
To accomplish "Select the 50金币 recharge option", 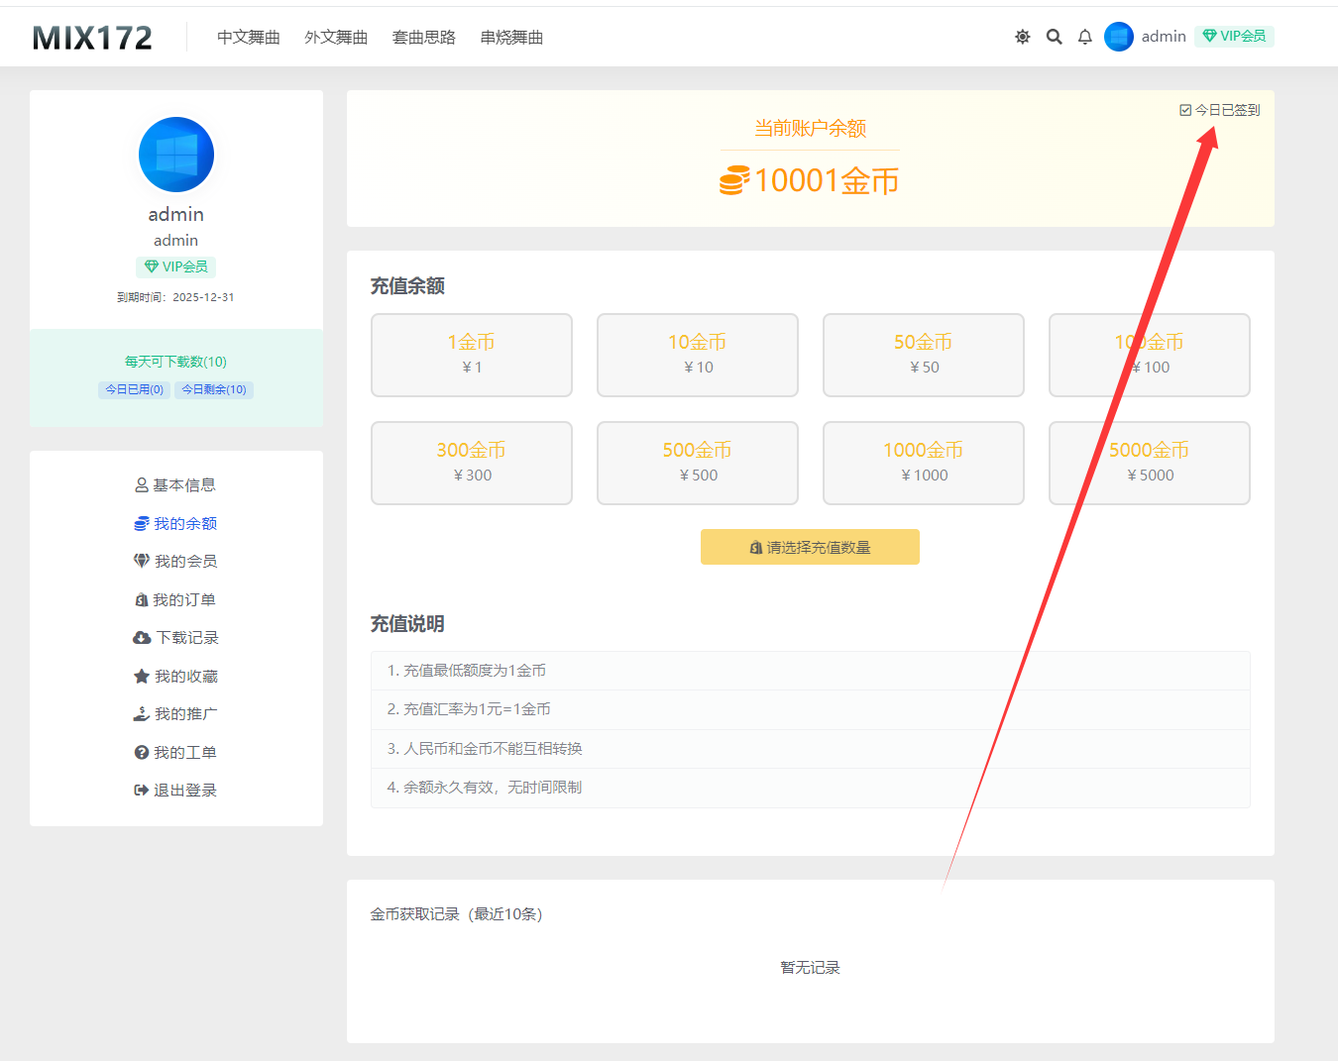I will tap(924, 355).
